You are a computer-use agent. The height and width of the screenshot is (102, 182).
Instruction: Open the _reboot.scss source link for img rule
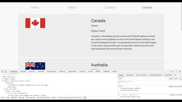pos(175,86)
